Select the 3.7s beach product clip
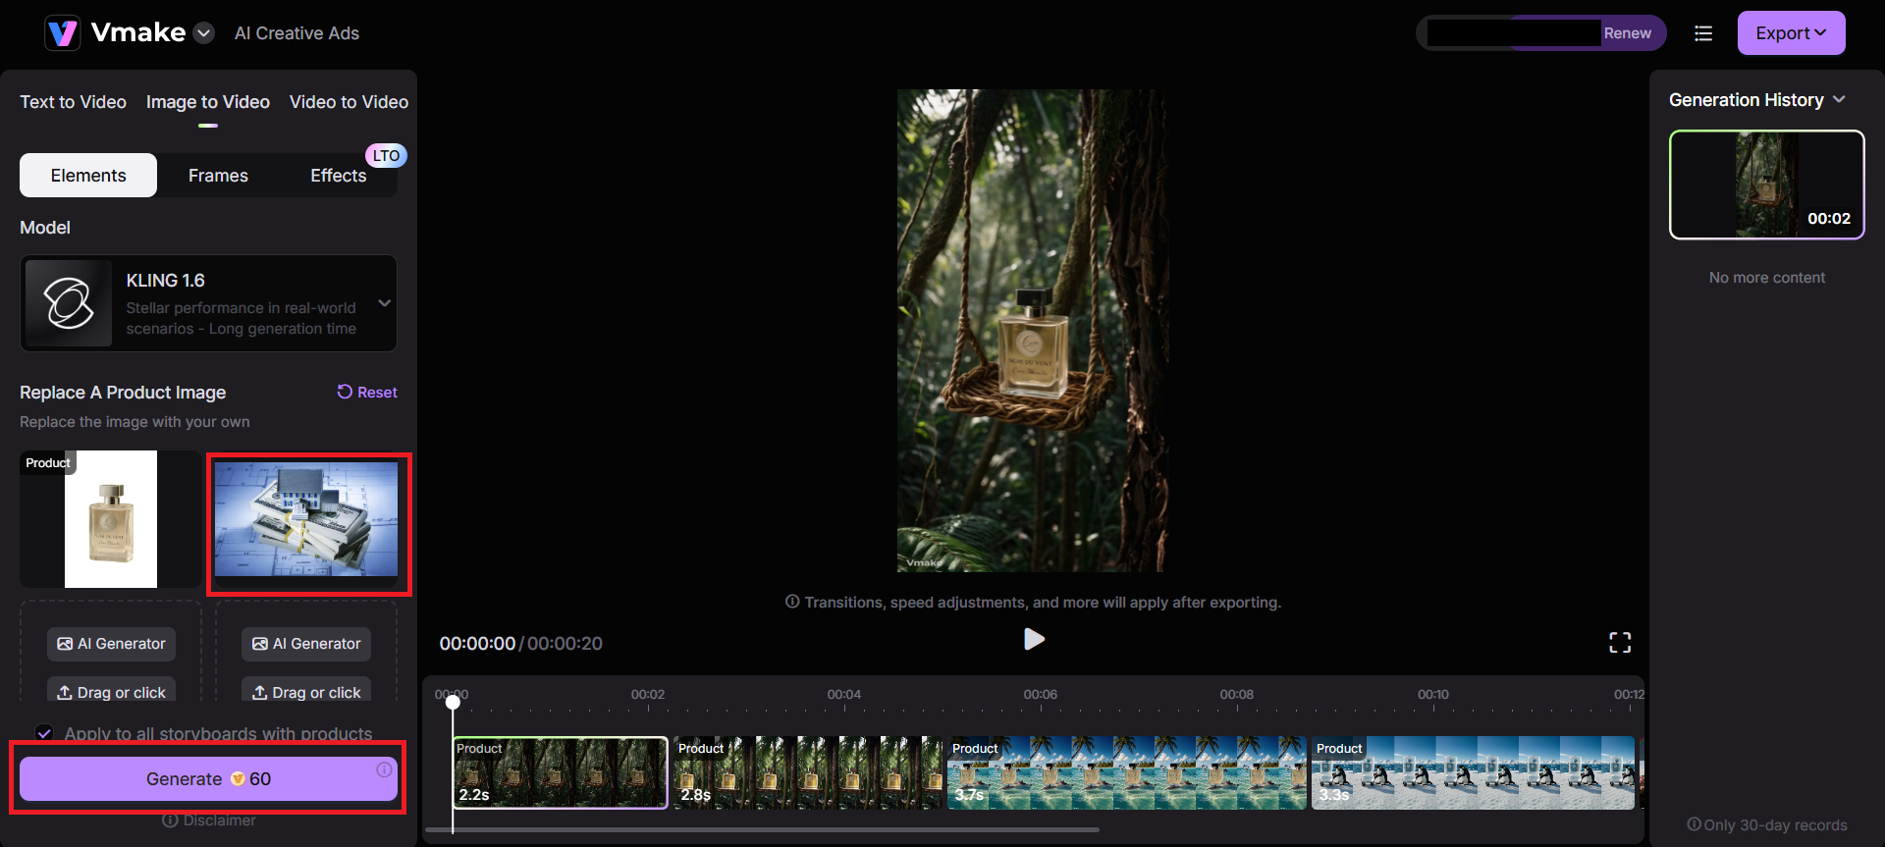 (x=1126, y=773)
